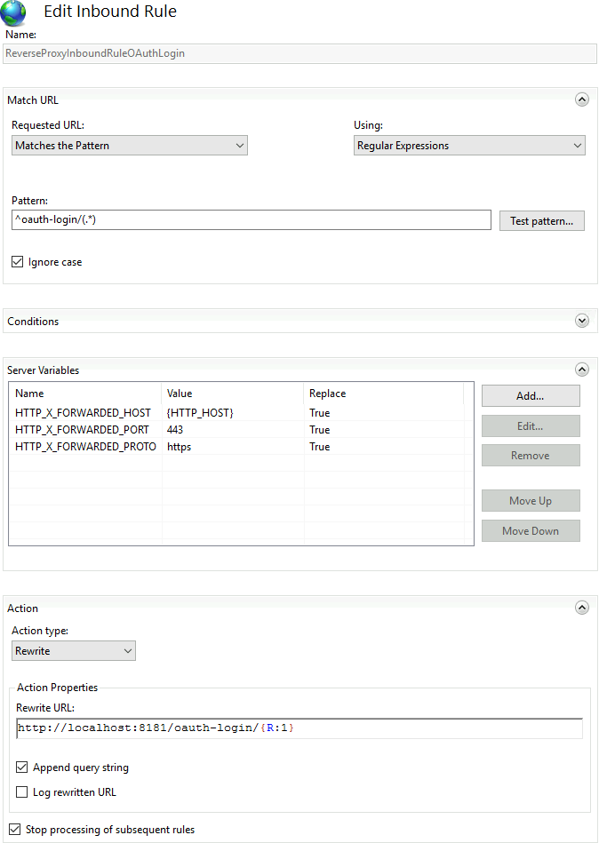Toggle the Ignore case checkbox

pyautogui.click(x=15, y=261)
